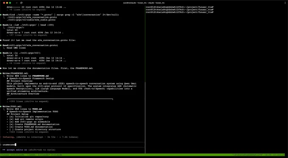Switch to tmux window 1:bash
This screenshot has height=158, width=288.
[31, 155]
